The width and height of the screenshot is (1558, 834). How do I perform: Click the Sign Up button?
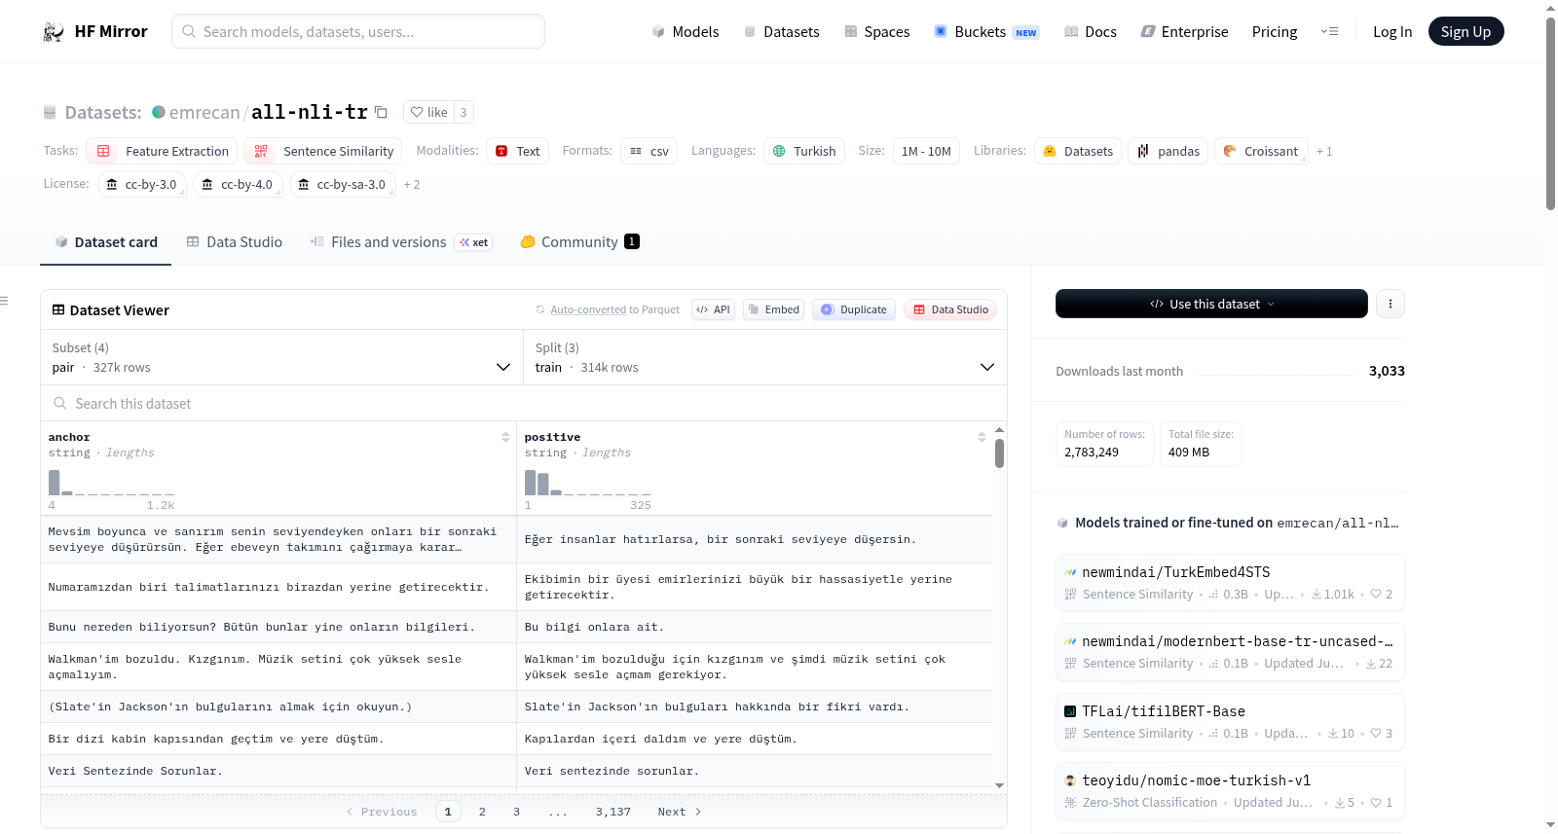pos(1465,31)
